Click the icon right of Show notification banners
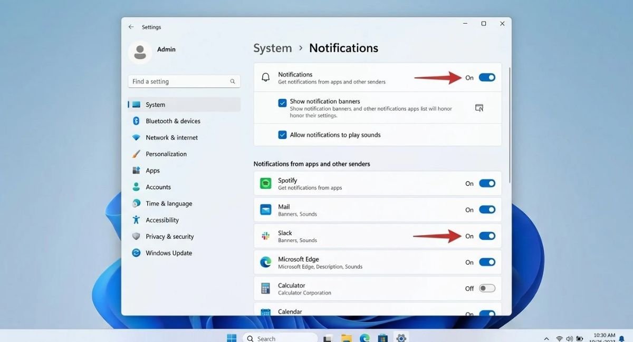The height and width of the screenshot is (342, 633). click(479, 108)
